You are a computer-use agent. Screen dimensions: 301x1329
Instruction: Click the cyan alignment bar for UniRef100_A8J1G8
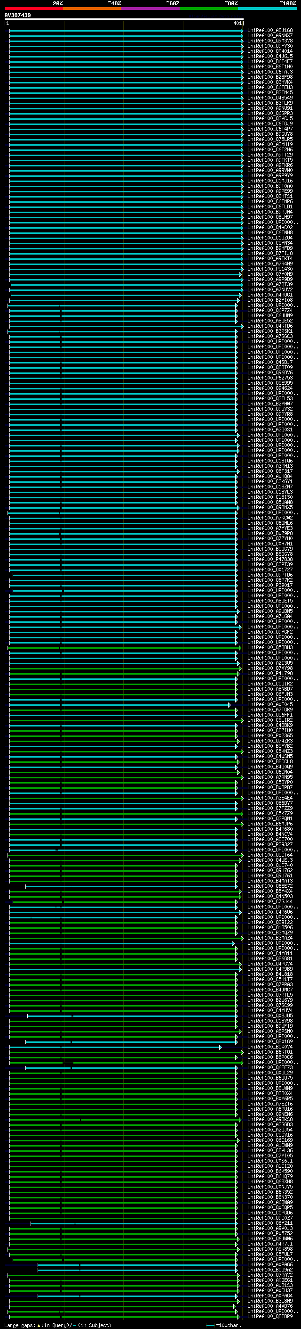(126, 31)
